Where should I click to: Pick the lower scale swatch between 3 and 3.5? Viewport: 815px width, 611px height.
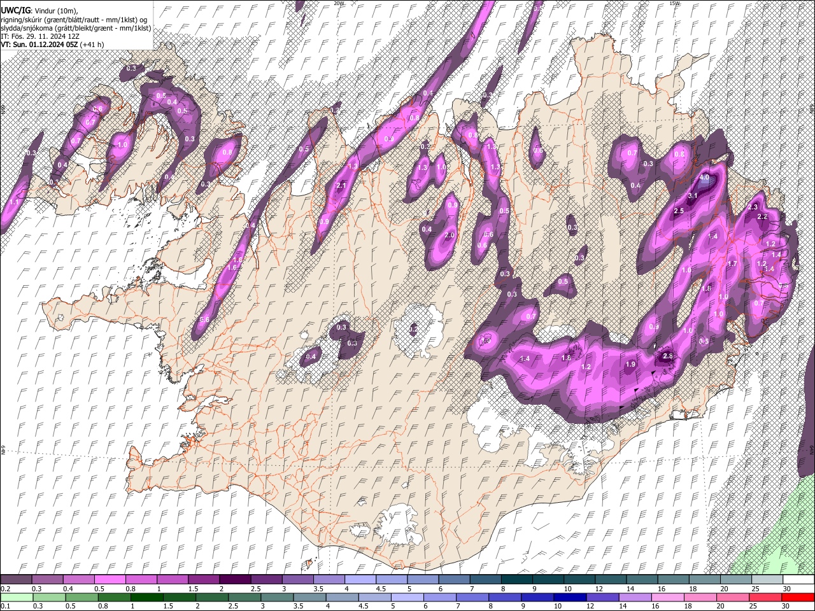tap(278, 598)
